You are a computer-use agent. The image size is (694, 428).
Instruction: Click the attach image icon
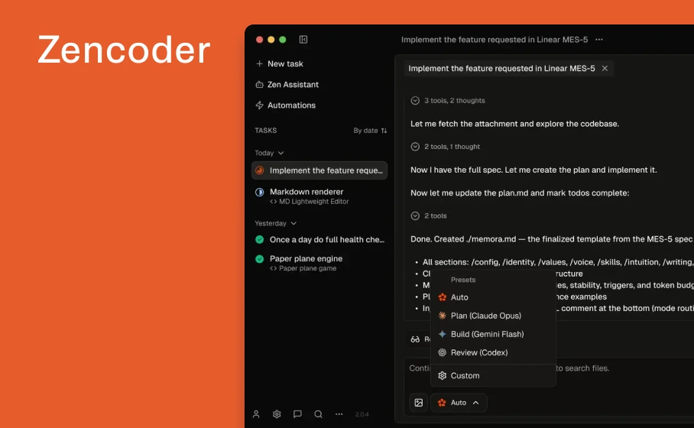(x=418, y=403)
